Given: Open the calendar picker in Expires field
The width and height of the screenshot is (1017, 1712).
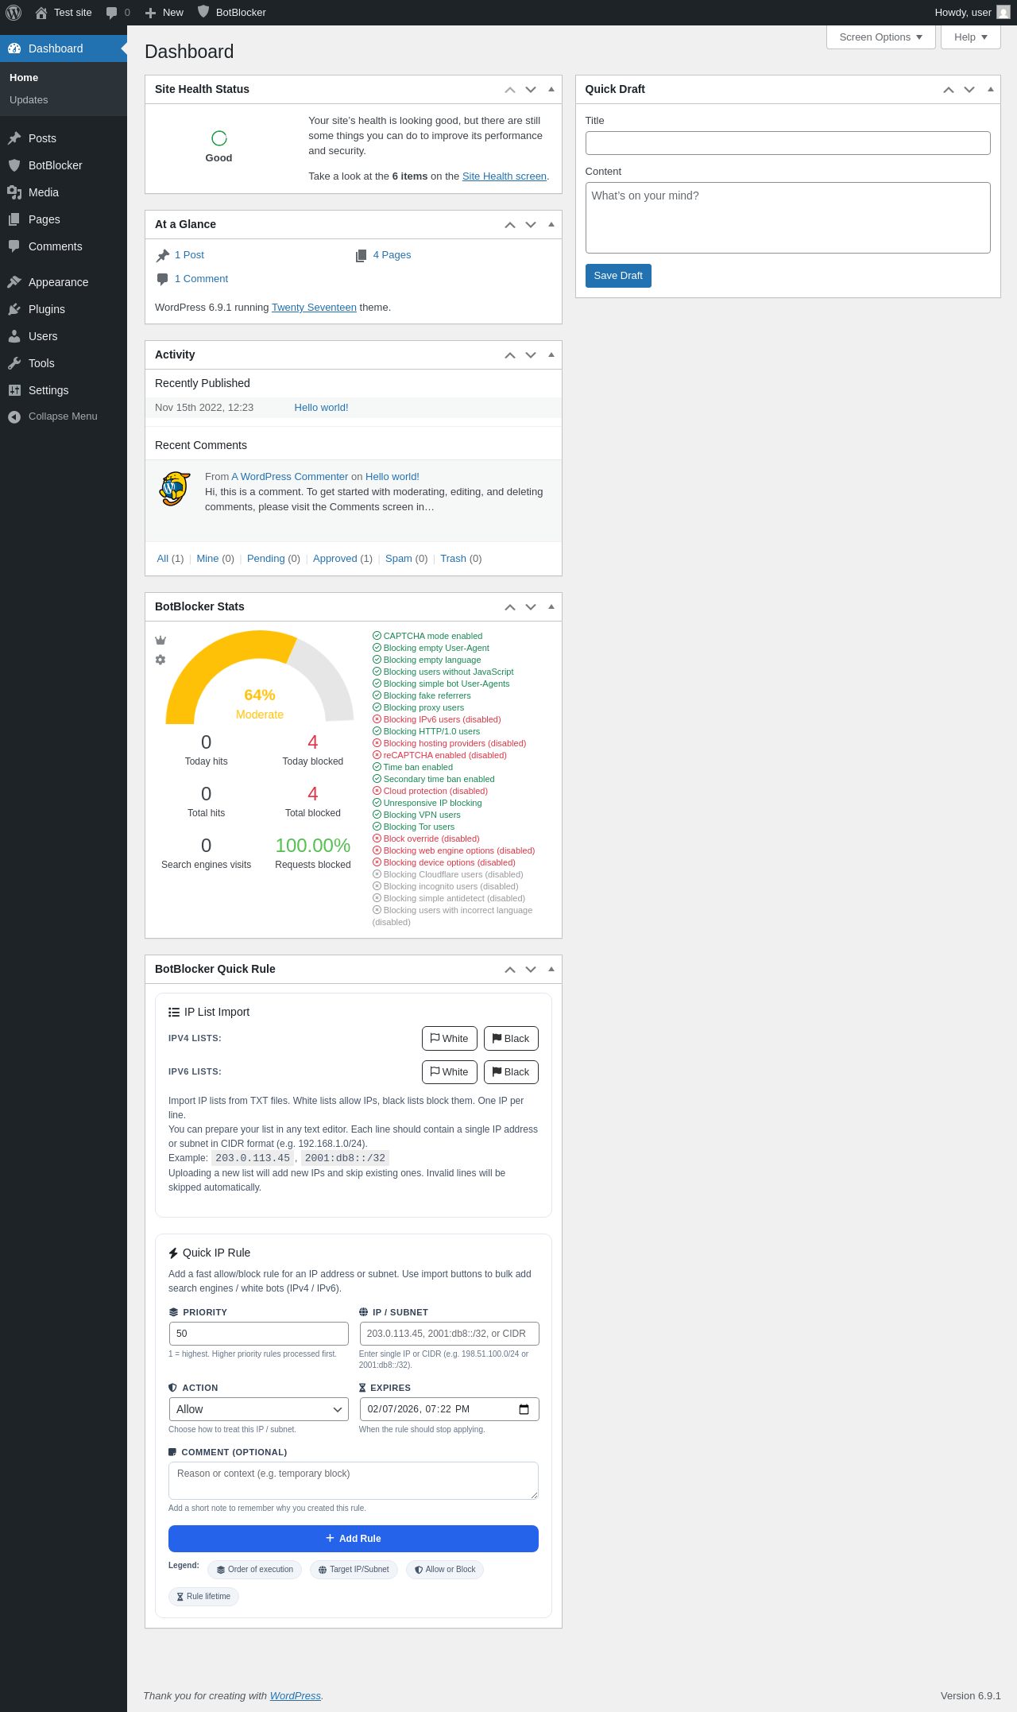Looking at the screenshot, I should point(524,1409).
